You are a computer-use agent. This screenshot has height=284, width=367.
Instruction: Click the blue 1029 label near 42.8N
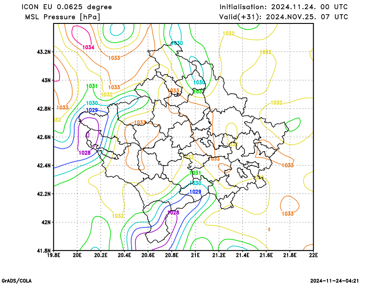click(92, 110)
